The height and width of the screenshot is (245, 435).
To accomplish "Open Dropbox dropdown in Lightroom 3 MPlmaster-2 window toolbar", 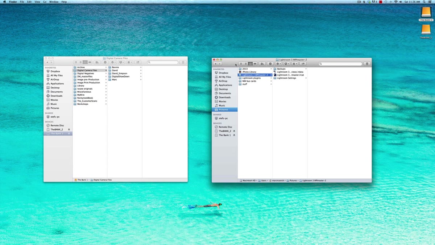I will point(287,64).
